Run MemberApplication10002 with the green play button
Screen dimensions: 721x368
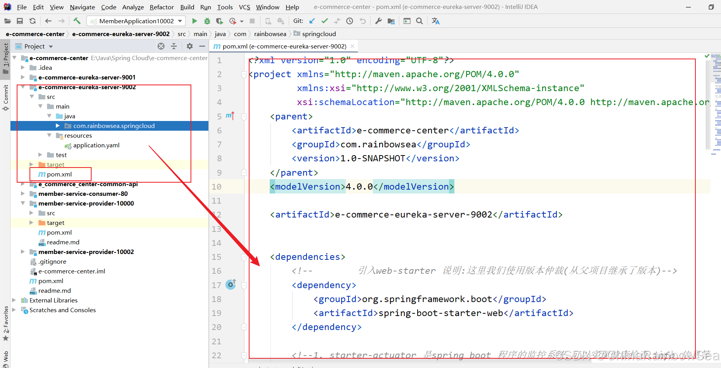[x=194, y=21]
